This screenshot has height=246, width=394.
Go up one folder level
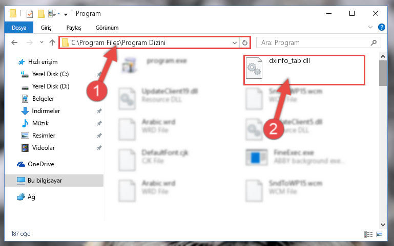(x=52, y=42)
